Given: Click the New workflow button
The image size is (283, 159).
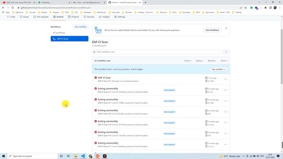Looking at the screenshot, I should 80,26.
